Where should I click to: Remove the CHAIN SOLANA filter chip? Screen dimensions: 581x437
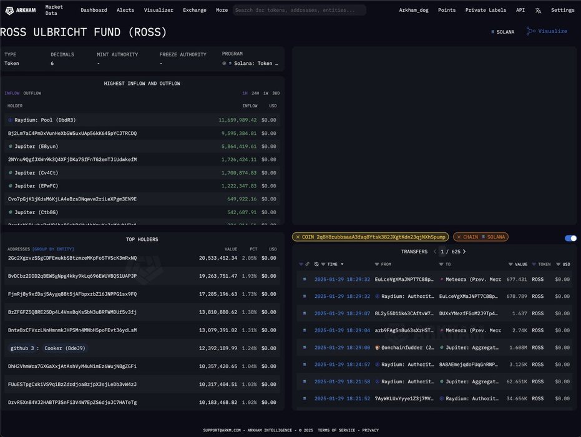point(458,237)
